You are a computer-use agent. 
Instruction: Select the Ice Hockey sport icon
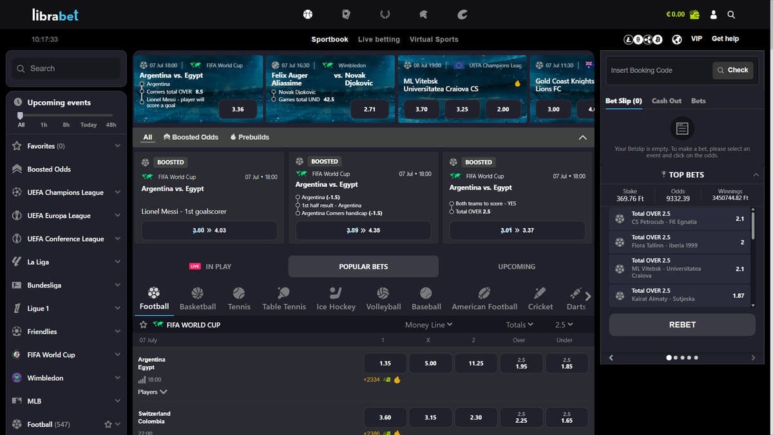[336, 293]
